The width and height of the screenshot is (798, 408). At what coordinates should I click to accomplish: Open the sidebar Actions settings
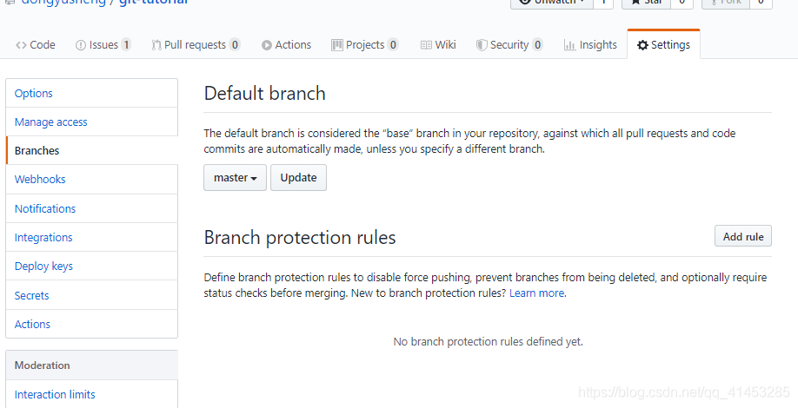tap(91, 324)
